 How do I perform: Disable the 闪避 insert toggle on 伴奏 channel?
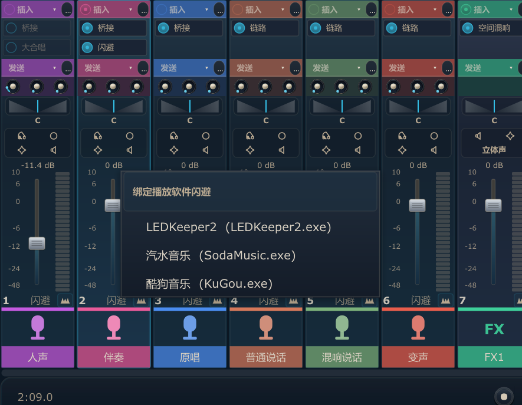(87, 48)
